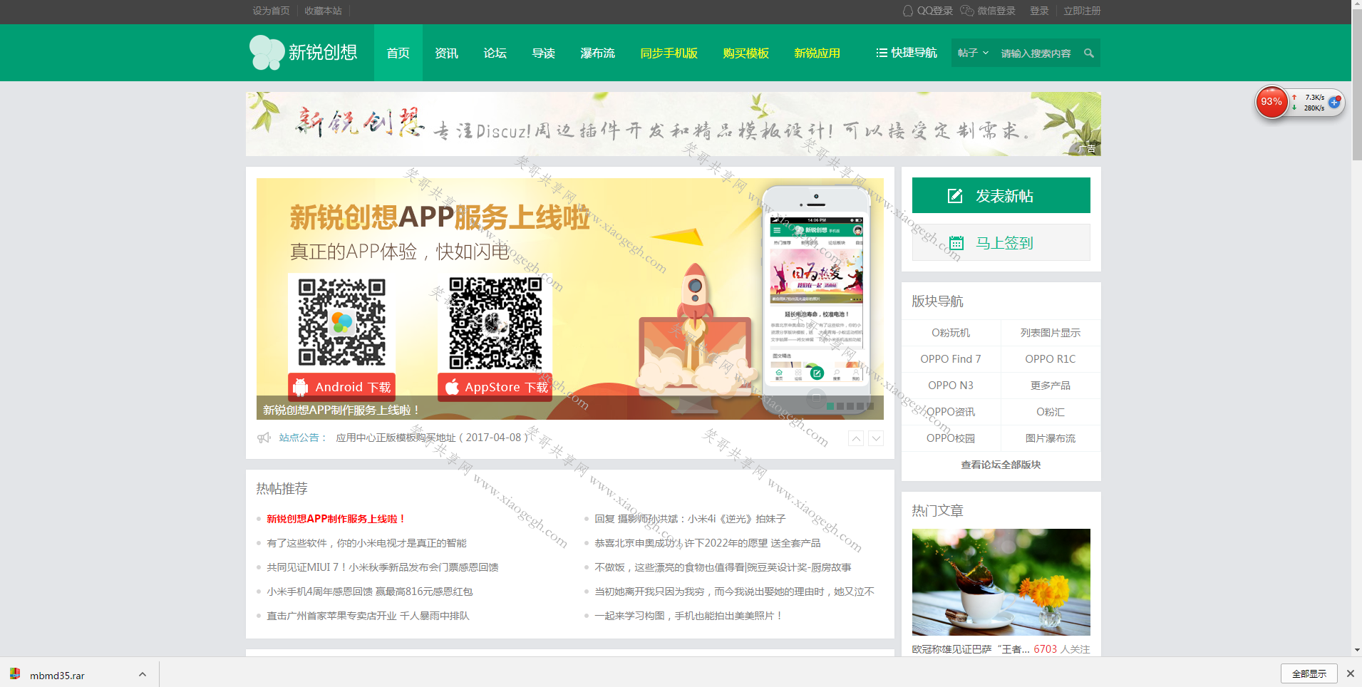Viewport: 1362px width, 687px height.
Task: Click the 新锐创想 site logo
Action: [x=304, y=53]
